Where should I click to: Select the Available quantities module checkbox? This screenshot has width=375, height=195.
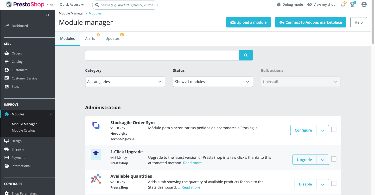pos(334,184)
